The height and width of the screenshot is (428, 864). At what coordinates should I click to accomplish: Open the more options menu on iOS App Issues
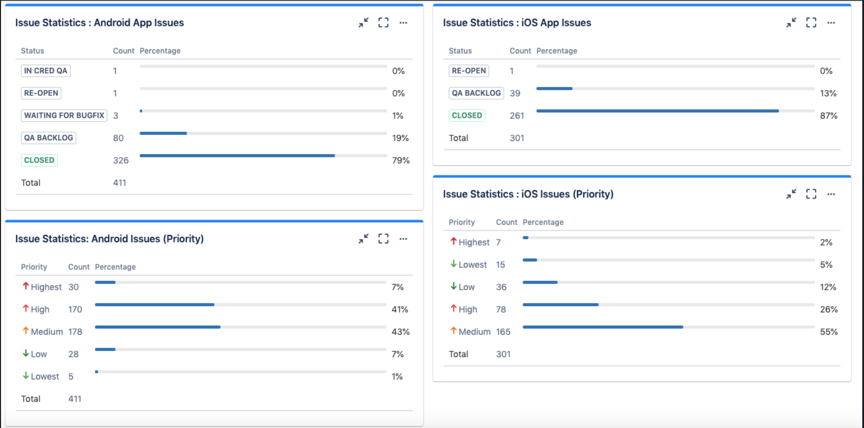coord(831,23)
